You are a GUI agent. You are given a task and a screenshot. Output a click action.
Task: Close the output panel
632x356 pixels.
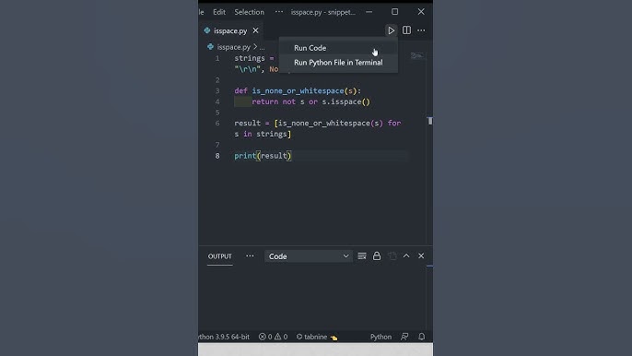(421, 255)
